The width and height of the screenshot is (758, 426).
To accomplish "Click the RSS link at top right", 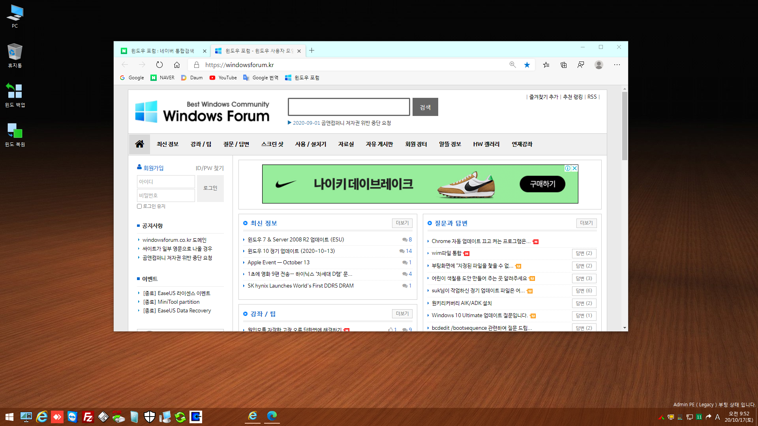I will [x=592, y=97].
